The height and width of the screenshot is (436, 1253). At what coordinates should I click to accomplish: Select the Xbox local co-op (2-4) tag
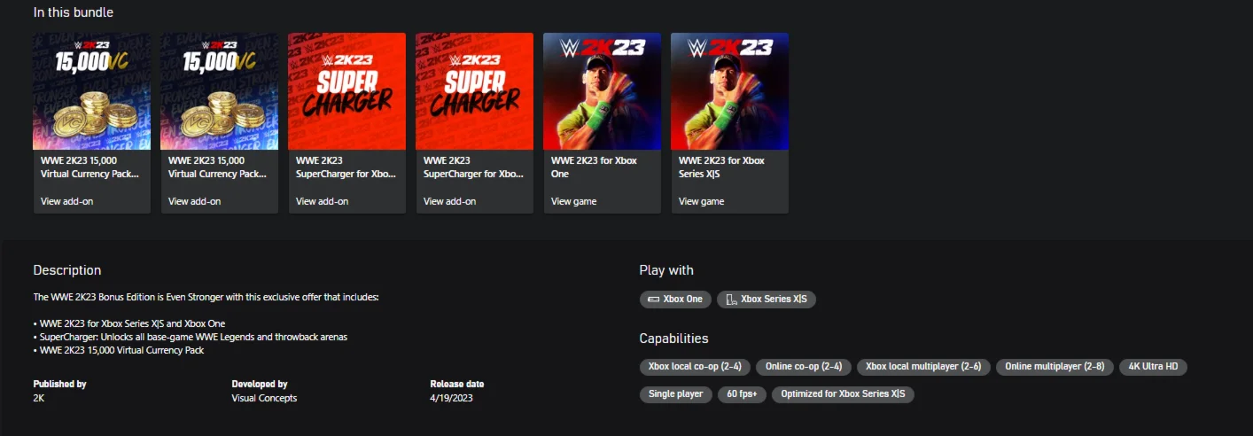tap(696, 367)
